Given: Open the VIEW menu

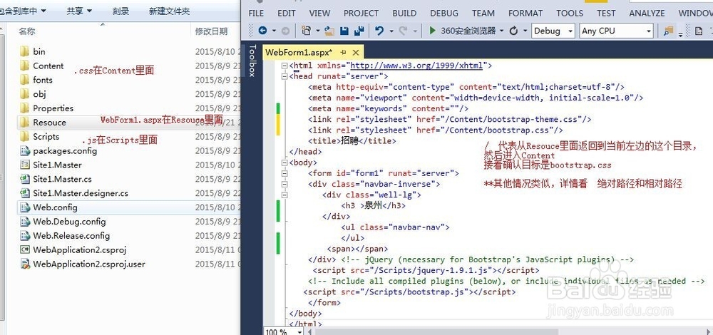Looking at the screenshot, I should tap(319, 13).
